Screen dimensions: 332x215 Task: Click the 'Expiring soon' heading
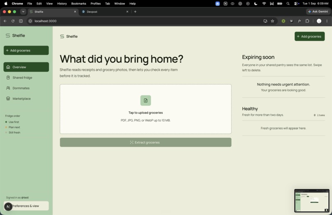click(258, 57)
